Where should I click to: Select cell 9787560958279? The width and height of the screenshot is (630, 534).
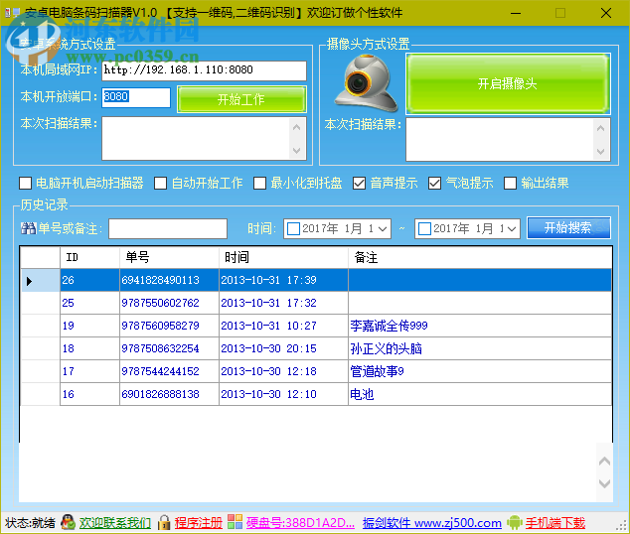169,326
